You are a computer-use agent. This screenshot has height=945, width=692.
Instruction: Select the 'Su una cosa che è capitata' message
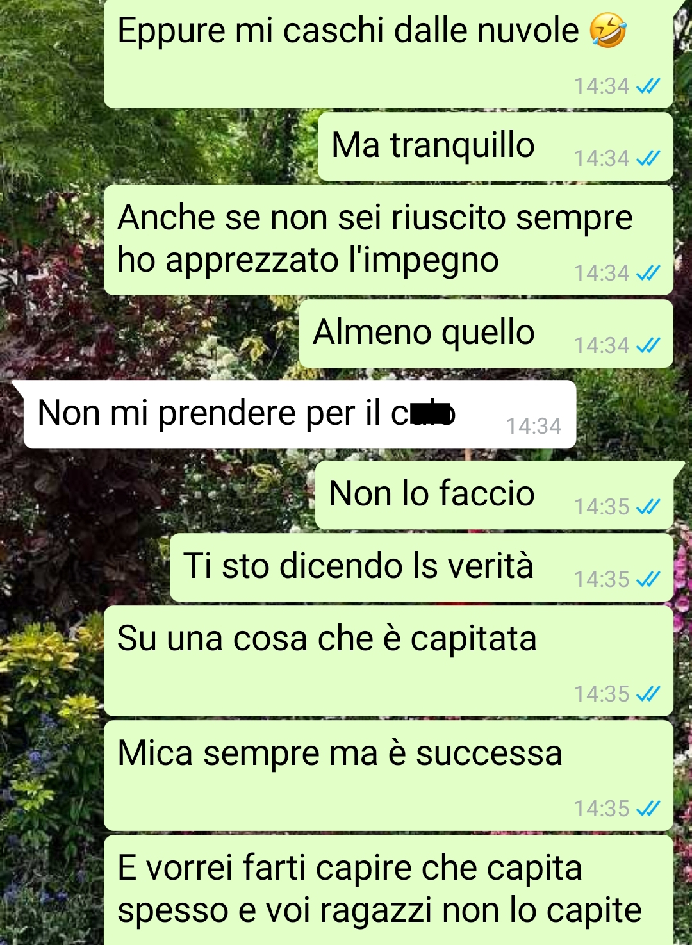388,661
